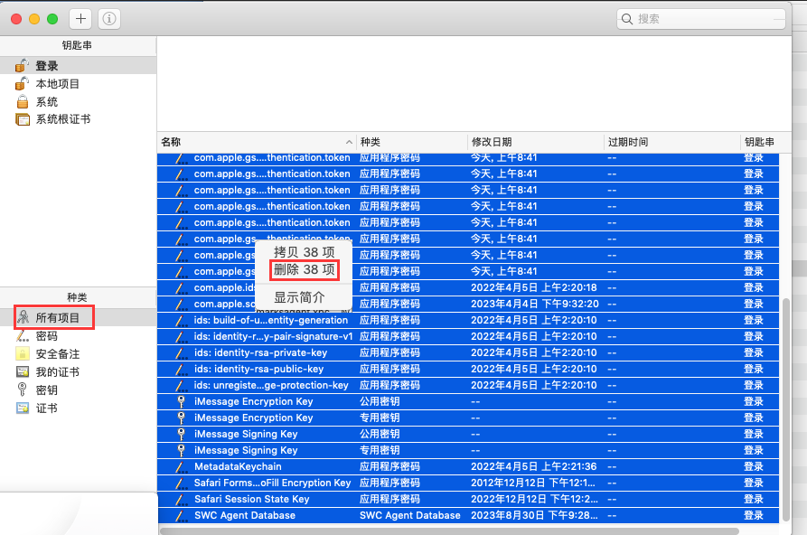
Task: Click pencil icon of ids: identity-rsa-private-key
Action: [181, 352]
